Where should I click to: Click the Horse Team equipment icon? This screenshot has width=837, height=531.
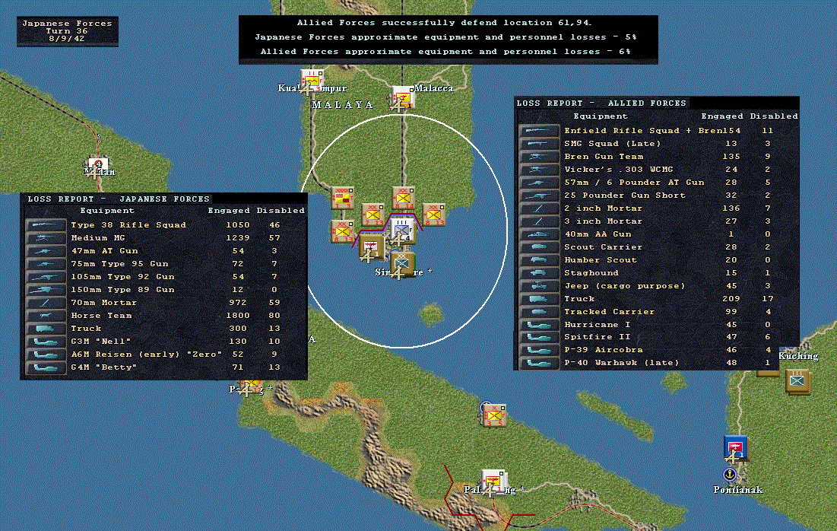pos(46,316)
